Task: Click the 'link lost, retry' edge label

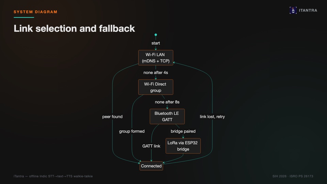Action: coord(212,117)
